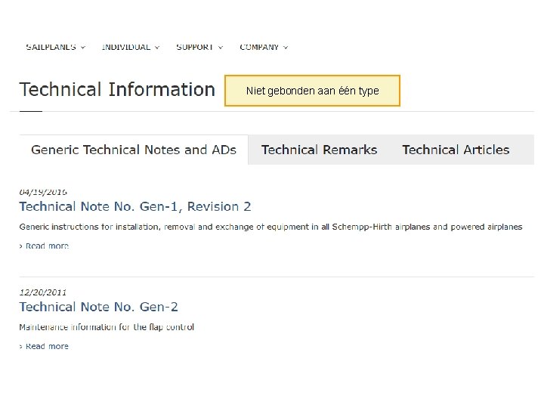Image resolution: width=544 pixels, height=408 pixels.
Task: Click Read more under Gen-1 note
Action: tap(47, 246)
